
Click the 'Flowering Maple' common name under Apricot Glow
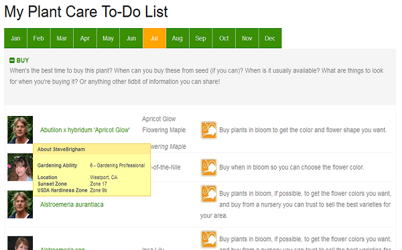[x=164, y=130]
